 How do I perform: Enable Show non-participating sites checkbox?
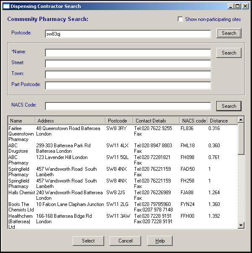(181, 19)
